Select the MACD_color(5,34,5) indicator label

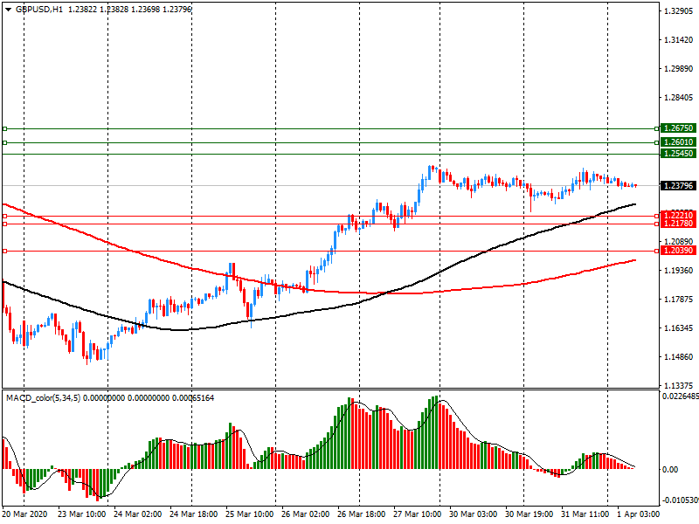point(43,398)
